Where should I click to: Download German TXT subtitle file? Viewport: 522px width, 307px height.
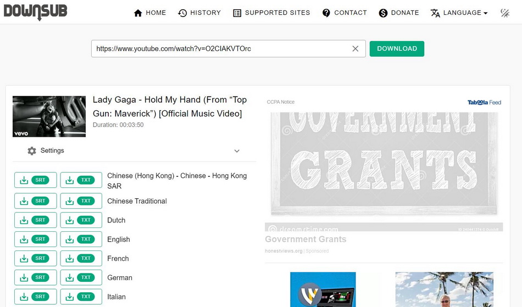[81, 278]
